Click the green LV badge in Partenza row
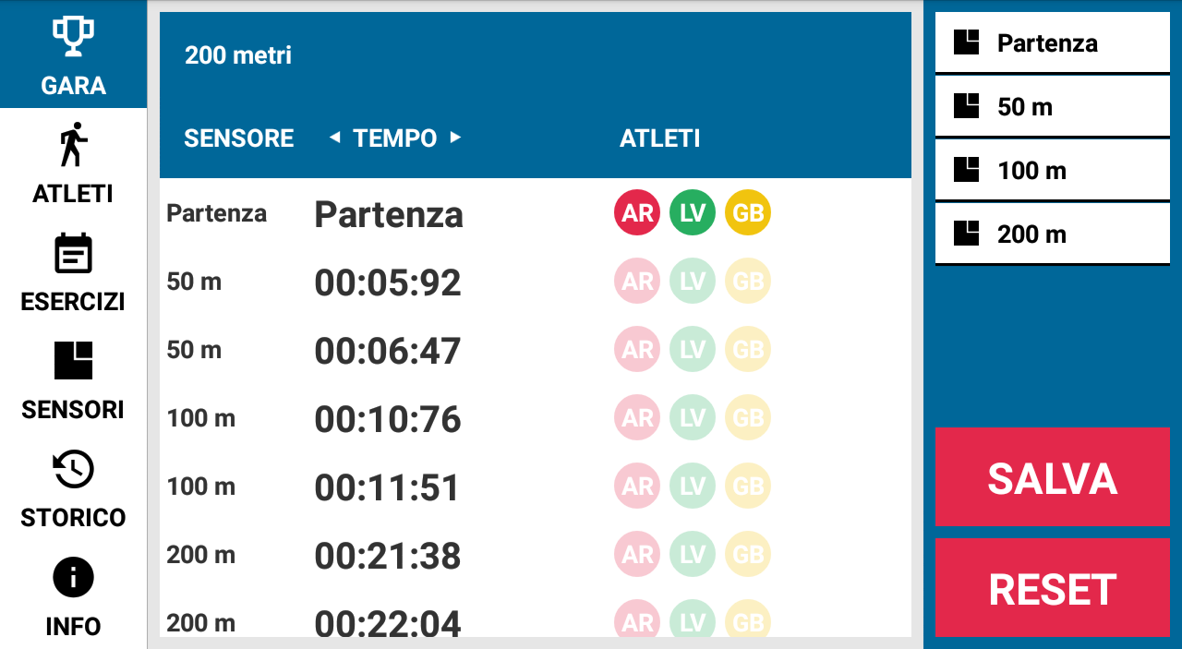The height and width of the screenshot is (649, 1182). pos(693,213)
